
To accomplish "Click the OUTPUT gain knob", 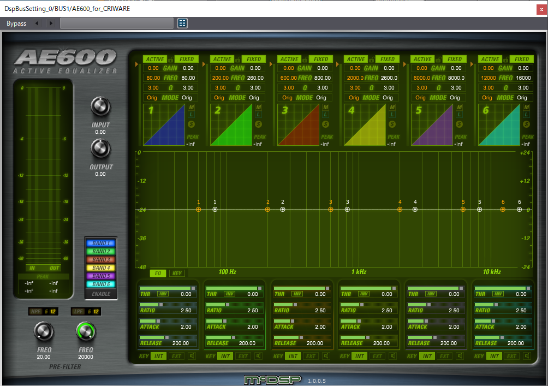I will [100, 149].
